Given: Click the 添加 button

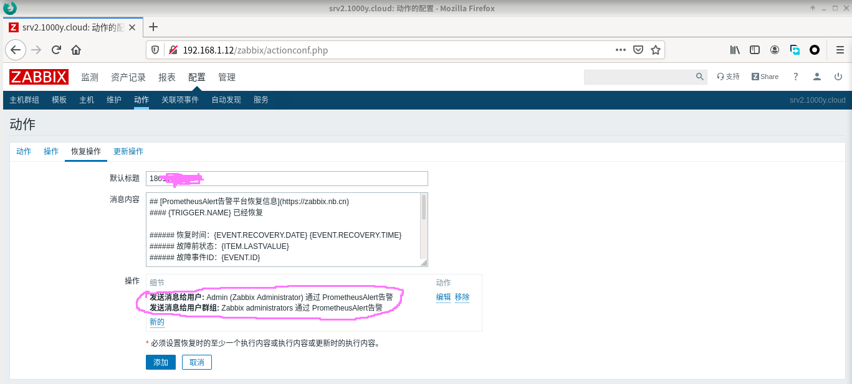Looking at the screenshot, I should coord(161,362).
